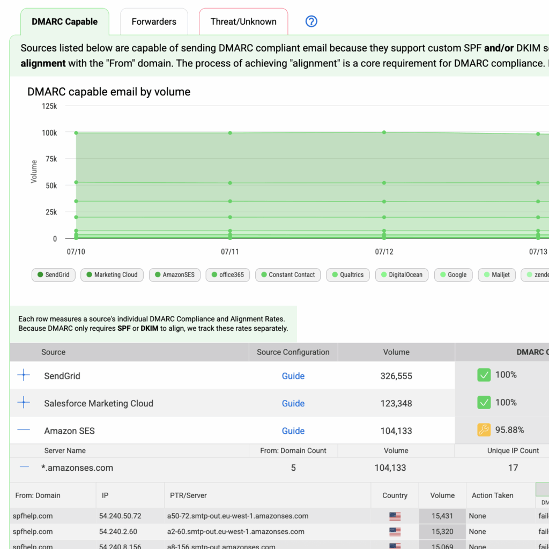Click volume cell 15,431
The width and height of the screenshot is (549, 549).
tap(442, 516)
